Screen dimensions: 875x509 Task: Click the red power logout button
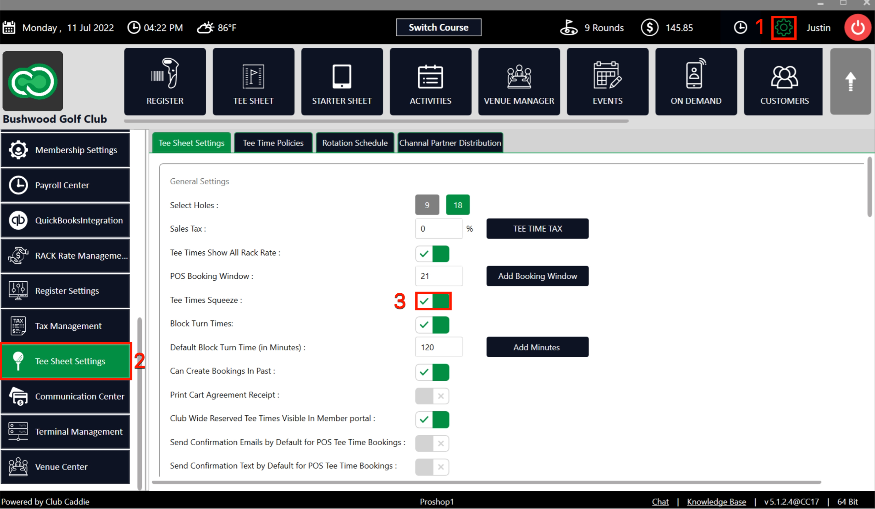857,28
